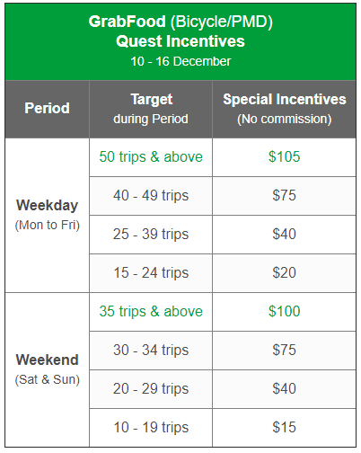
Task: Click the Weekday (Mon to Fri) cell
Action: 47,215
